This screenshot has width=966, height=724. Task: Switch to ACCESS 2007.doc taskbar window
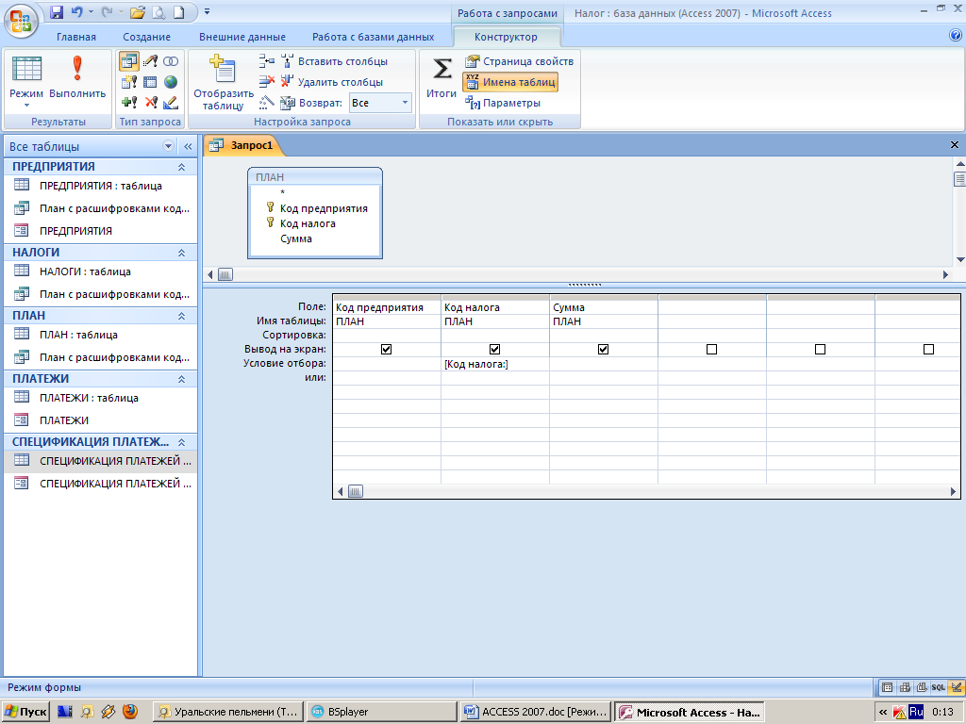(x=536, y=712)
